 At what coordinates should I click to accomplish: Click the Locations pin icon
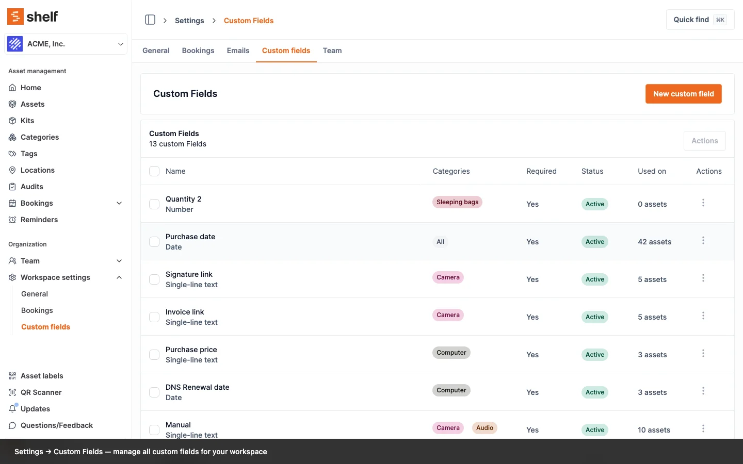[12, 170]
